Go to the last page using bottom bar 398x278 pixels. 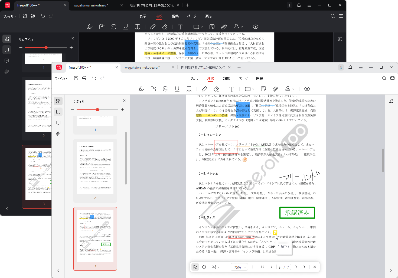click(x=305, y=267)
